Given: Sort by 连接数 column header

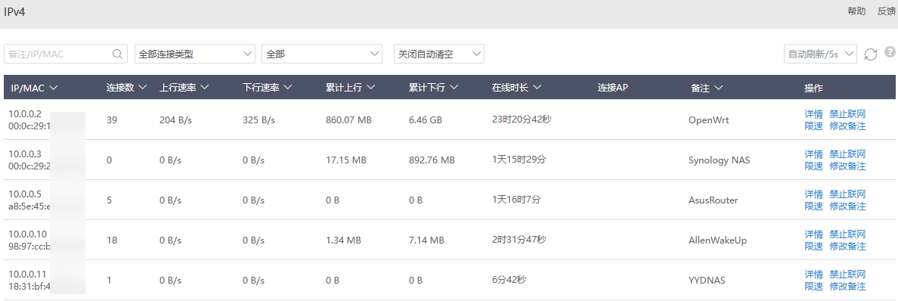Looking at the screenshot, I should 126,88.
